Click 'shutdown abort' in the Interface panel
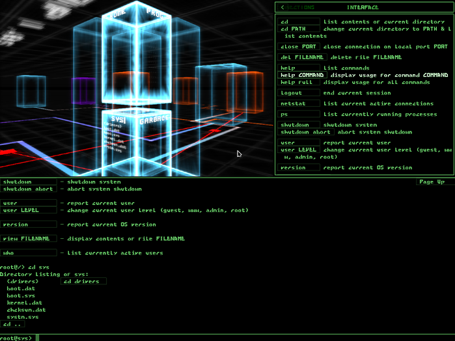Viewport: 455px width, 341px height. click(305, 132)
